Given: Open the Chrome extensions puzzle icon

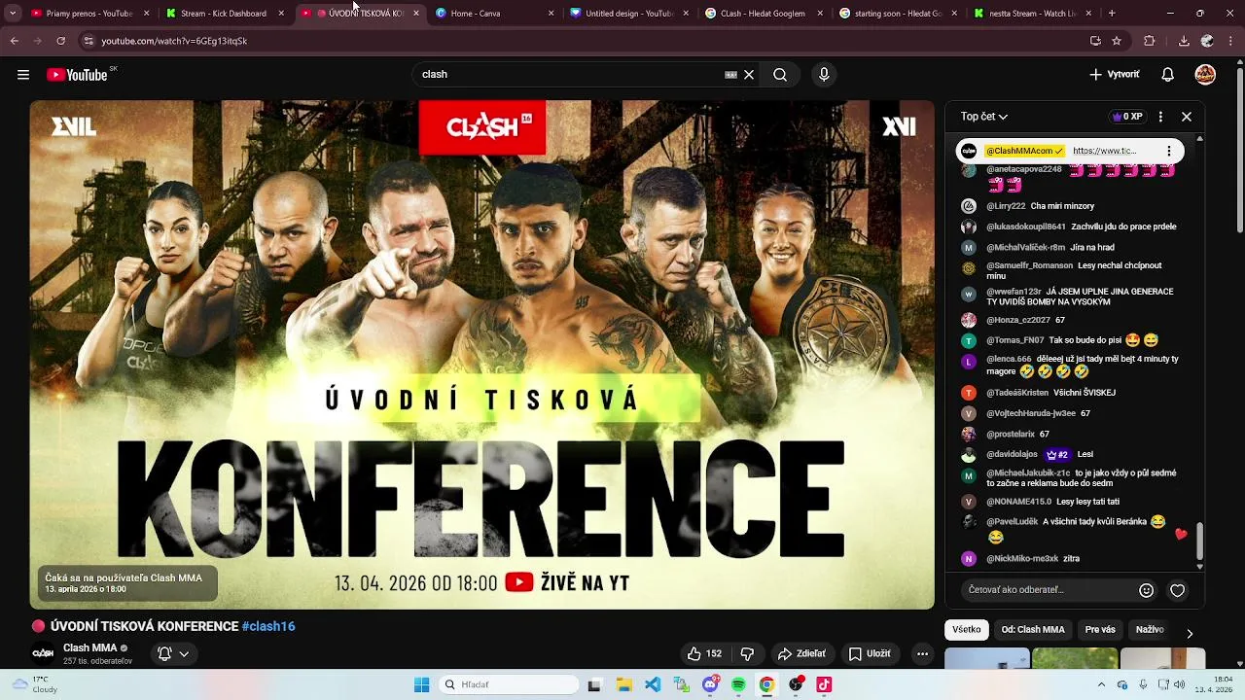Looking at the screenshot, I should pos(1150,41).
